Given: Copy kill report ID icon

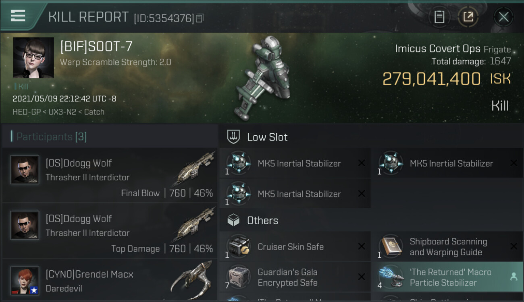Looking at the screenshot, I should point(200,18).
